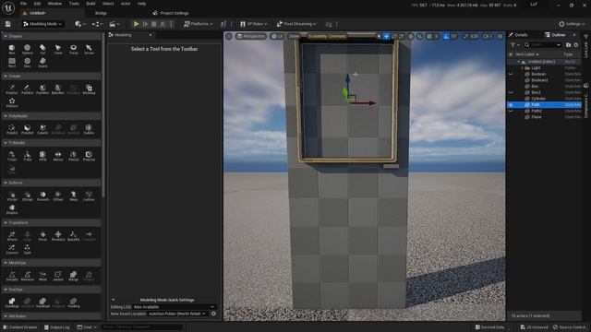Viewport: 591px width, 332px height.
Task: Click the console command input field
Action: [x=142, y=327]
